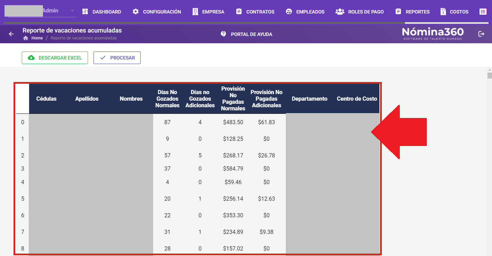Image resolution: width=492 pixels, height=256 pixels.
Task: Click the Home breadcrumb house icon
Action: tap(25, 38)
